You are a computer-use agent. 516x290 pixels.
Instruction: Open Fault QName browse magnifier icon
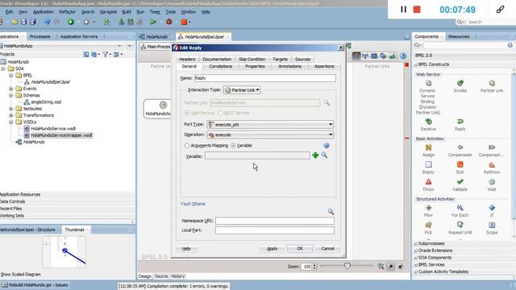331,211
